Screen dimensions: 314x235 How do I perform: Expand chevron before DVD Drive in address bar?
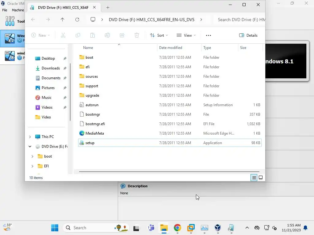102,20
